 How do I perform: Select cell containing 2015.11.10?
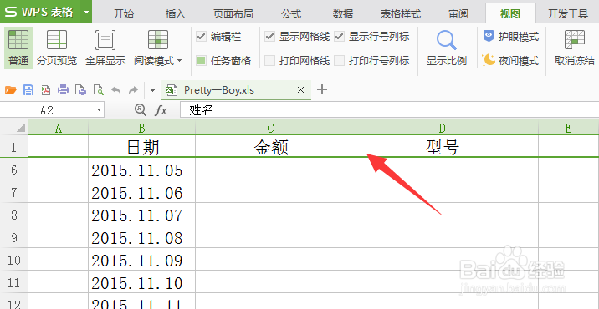141,282
